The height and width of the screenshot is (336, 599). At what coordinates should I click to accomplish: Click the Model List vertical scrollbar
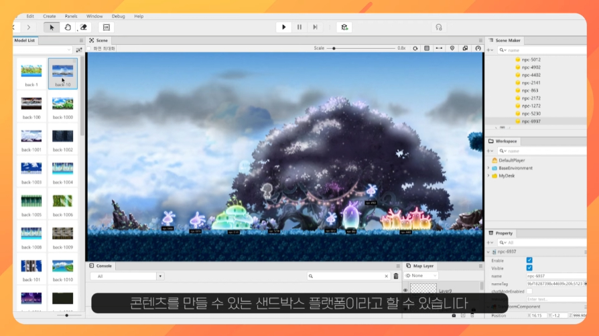(82, 96)
